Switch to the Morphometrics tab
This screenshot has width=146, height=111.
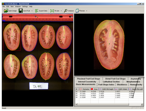[x=133, y=82]
